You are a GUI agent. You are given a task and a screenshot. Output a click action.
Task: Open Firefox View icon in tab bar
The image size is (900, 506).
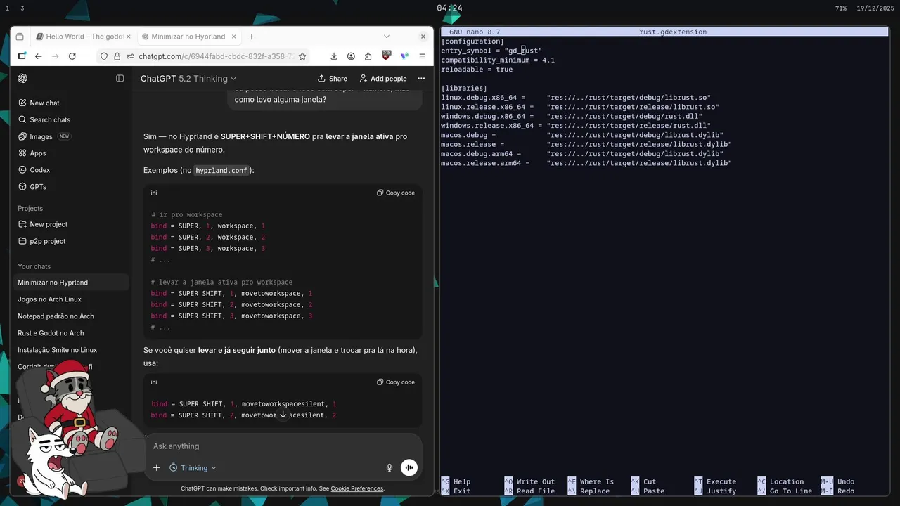20,37
